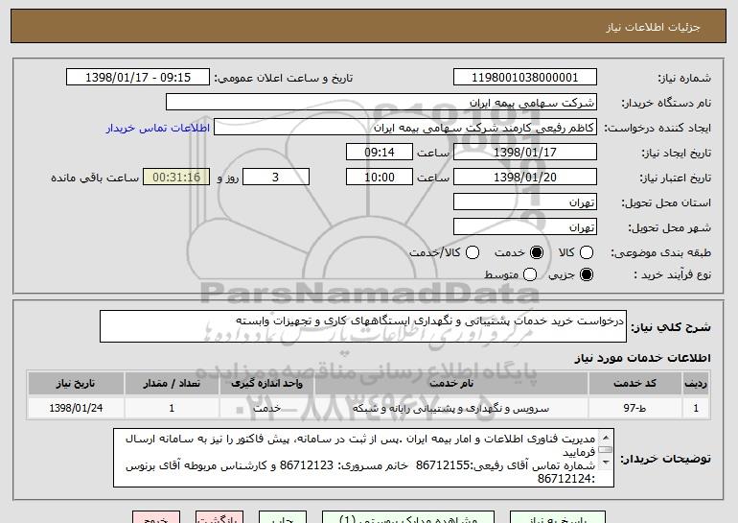
Task: Click the up arrow in buyer notes scrollbar
Action: point(606,438)
